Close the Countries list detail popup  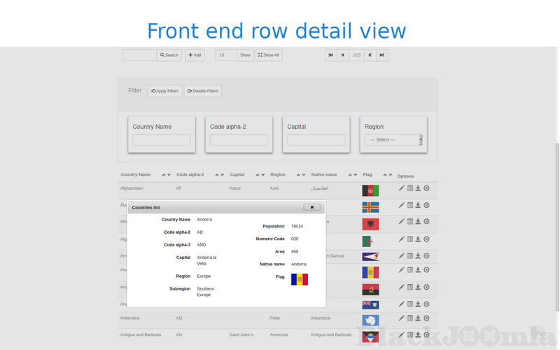point(312,207)
